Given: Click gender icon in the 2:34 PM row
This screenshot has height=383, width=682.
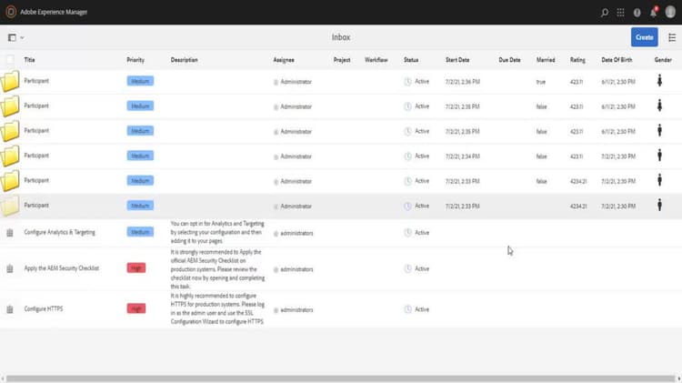Looking at the screenshot, I should pyautogui.click(x=659, y=156).
